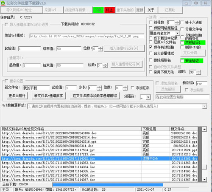Click the 文件分切 button
The image size is (212, 192).
point(193,53)
